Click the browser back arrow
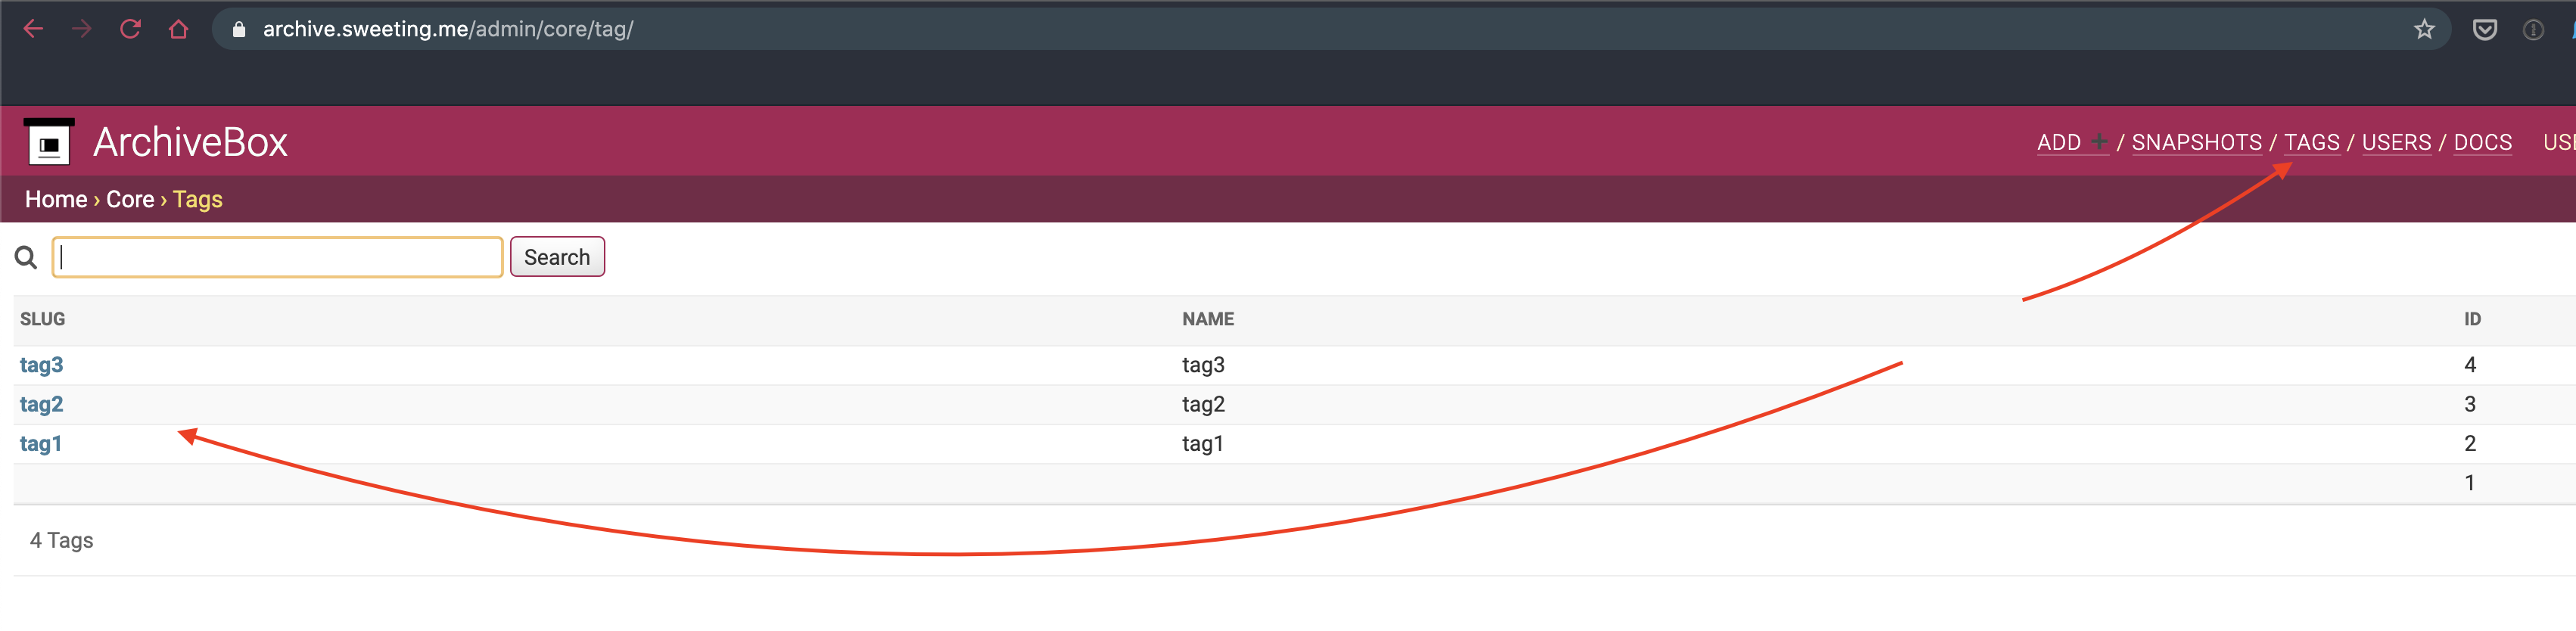 (x=33, y=29)
